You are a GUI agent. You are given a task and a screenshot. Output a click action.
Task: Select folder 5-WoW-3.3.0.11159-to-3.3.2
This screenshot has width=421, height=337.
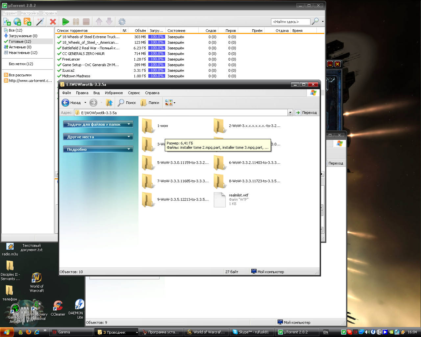click(175, 163)
